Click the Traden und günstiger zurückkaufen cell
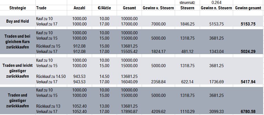This screenshot has height=115, width=264. tap(18, 101)
